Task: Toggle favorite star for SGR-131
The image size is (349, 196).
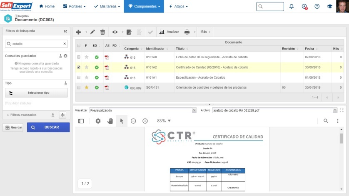Action: [x=87, y=87]
